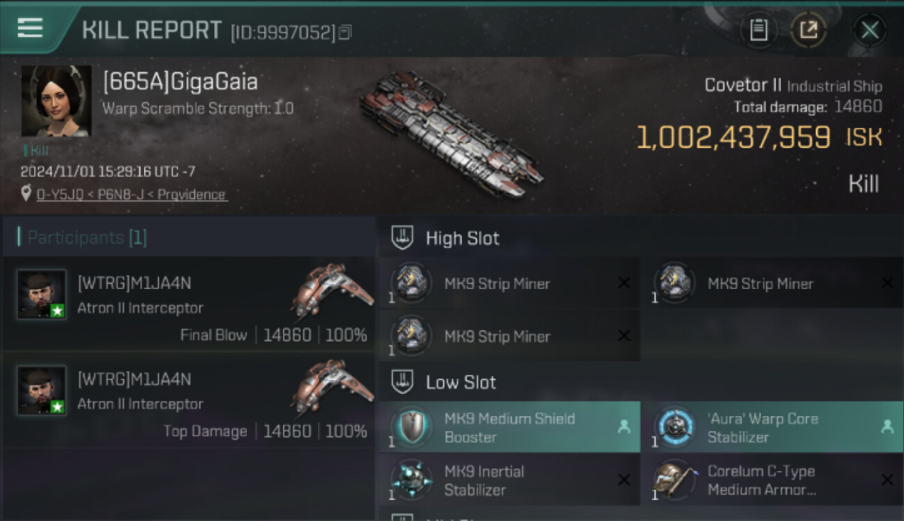Select the 'Aura' Warp Core Stabilizer module
This screenshot has width=904, height=521.
pos(772,427)
